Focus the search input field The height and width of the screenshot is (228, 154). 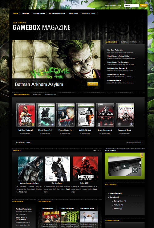(131, 6)
